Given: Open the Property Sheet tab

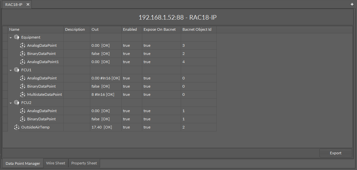Looking at the screenshot, I should coord(84,163).
